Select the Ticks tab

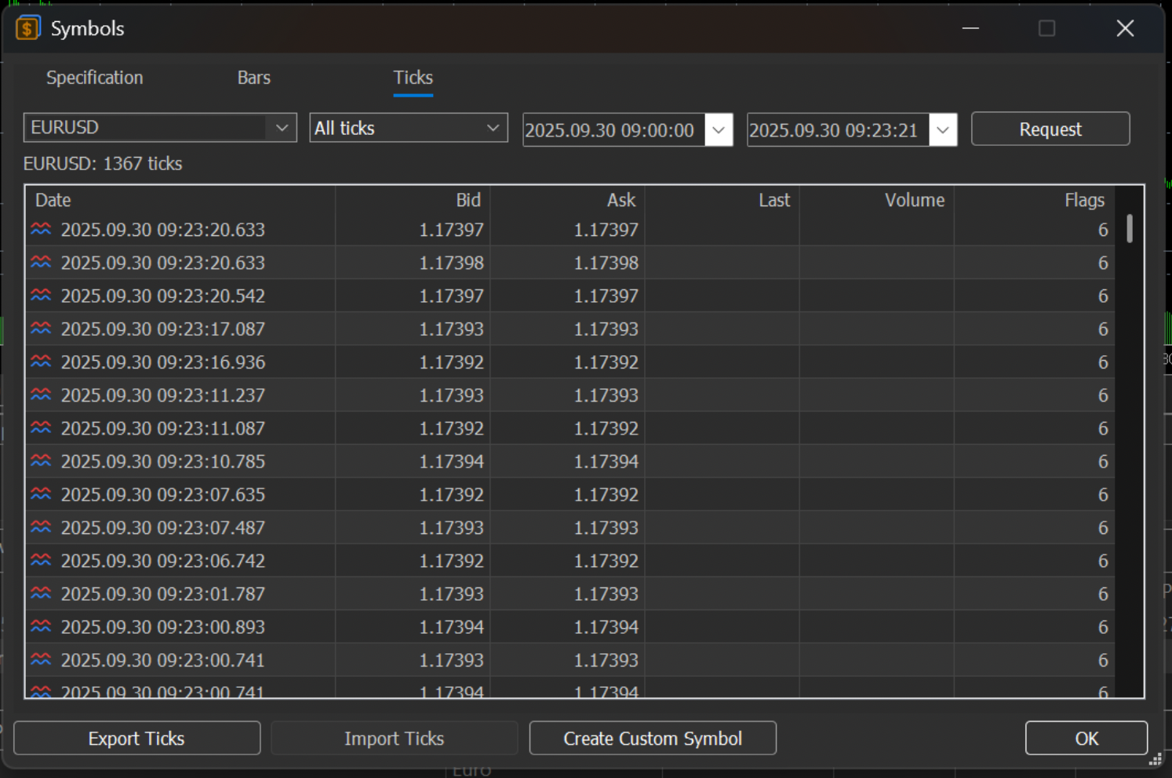tap(413, 78)
